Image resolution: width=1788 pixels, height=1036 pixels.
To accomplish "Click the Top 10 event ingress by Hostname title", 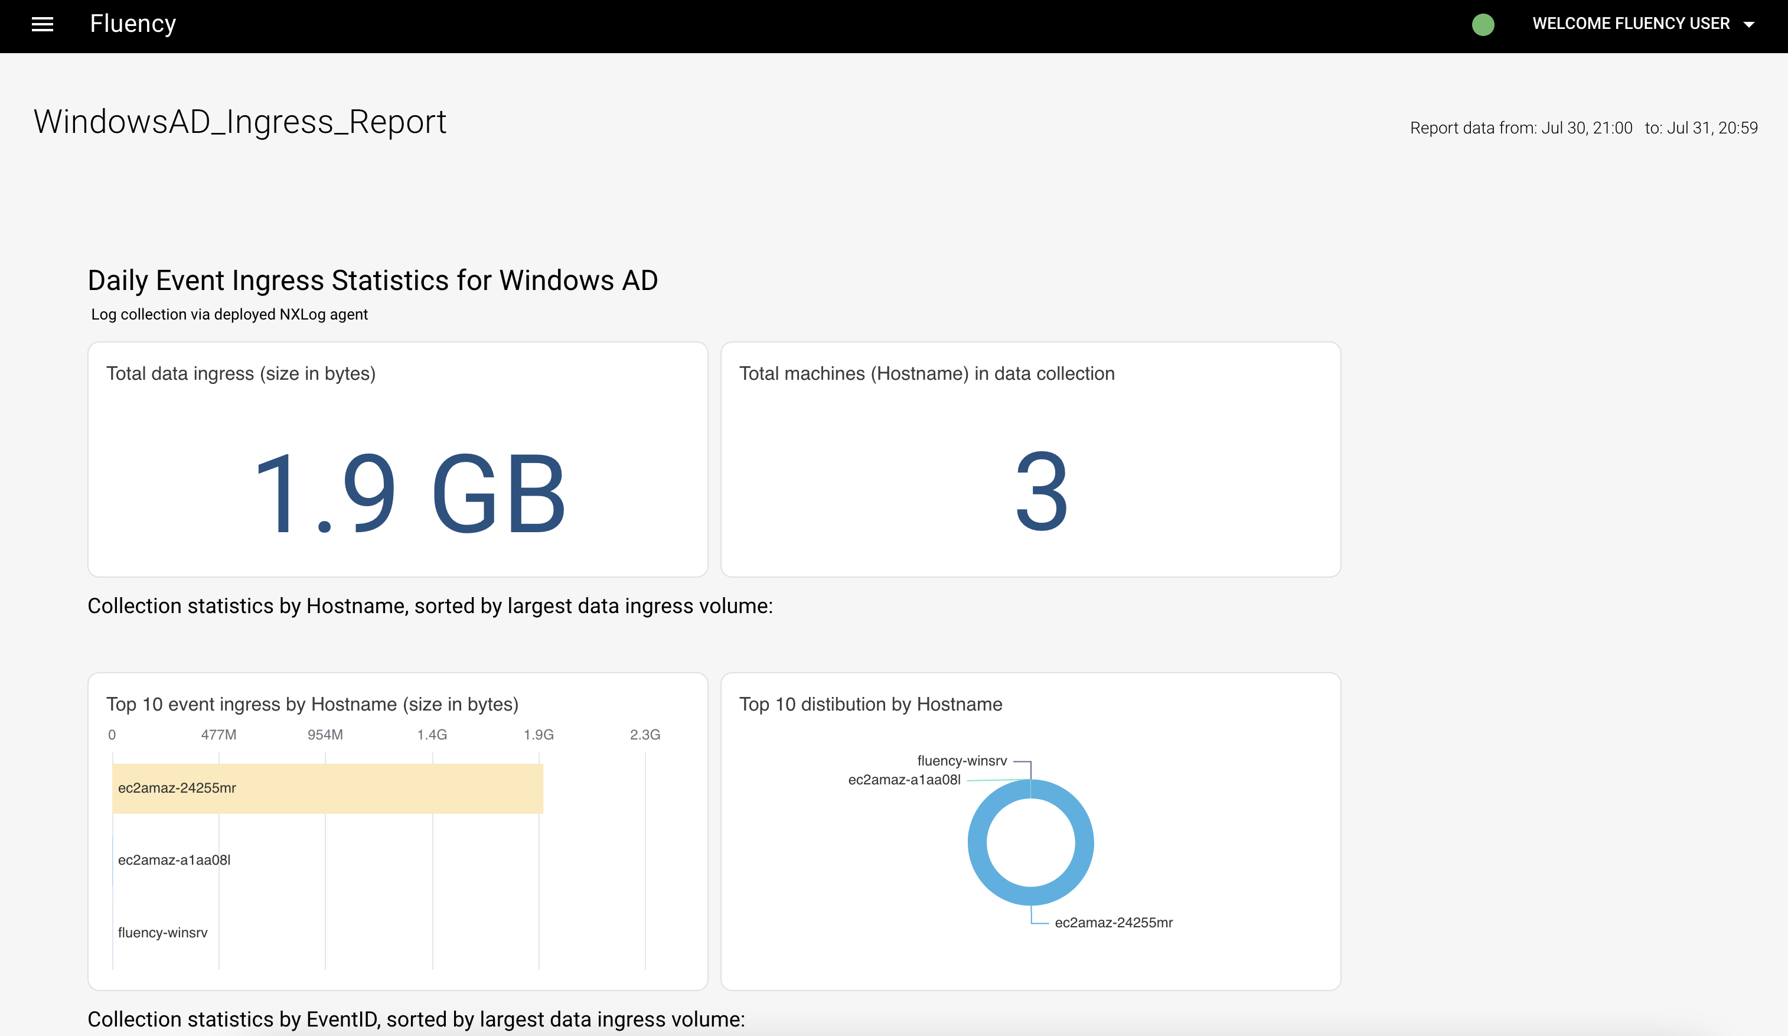I will pos(312,704).
